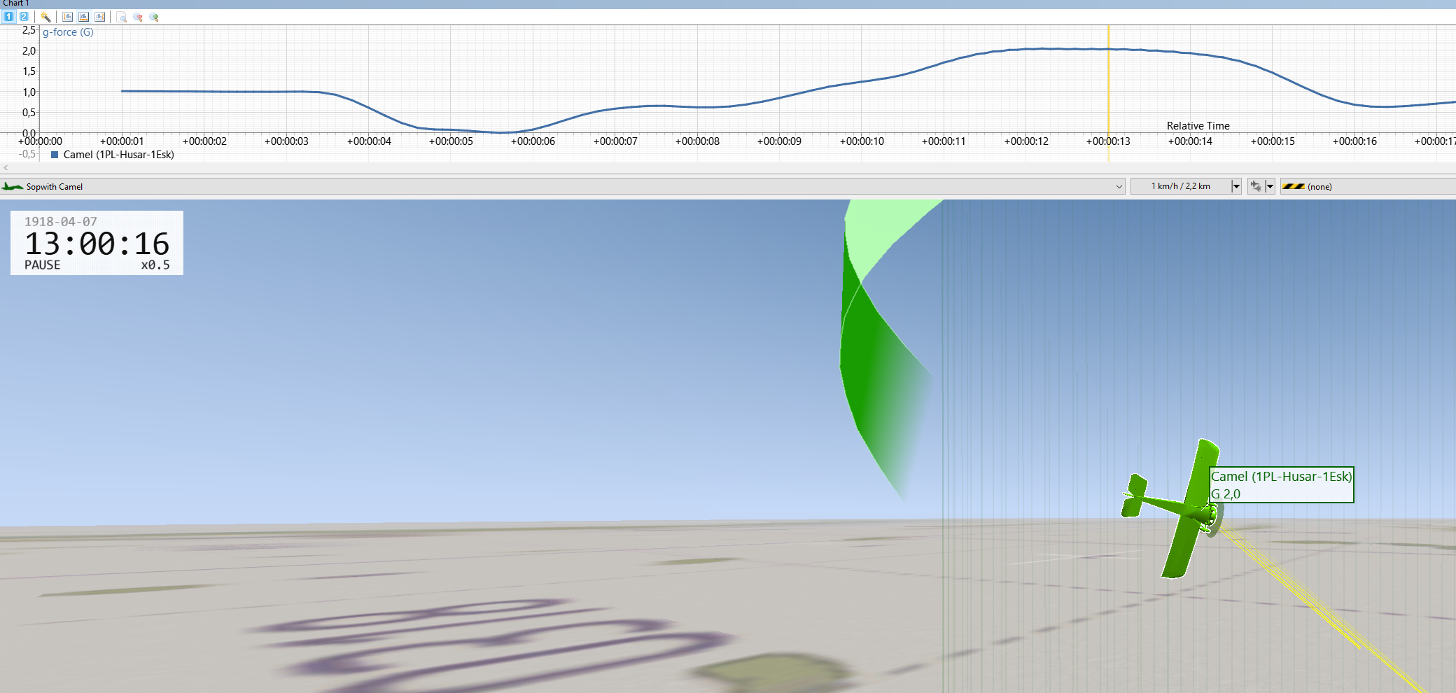This screenshot has width=1456, height=693.
Task: Click the 1 km/h / 2,2 km field
Action: (1181, 186)
